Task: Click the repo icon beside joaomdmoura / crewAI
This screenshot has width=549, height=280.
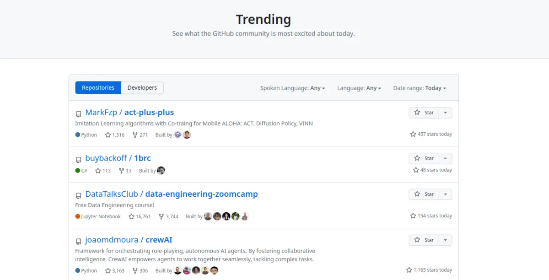Action: click(x=79, y=241)
